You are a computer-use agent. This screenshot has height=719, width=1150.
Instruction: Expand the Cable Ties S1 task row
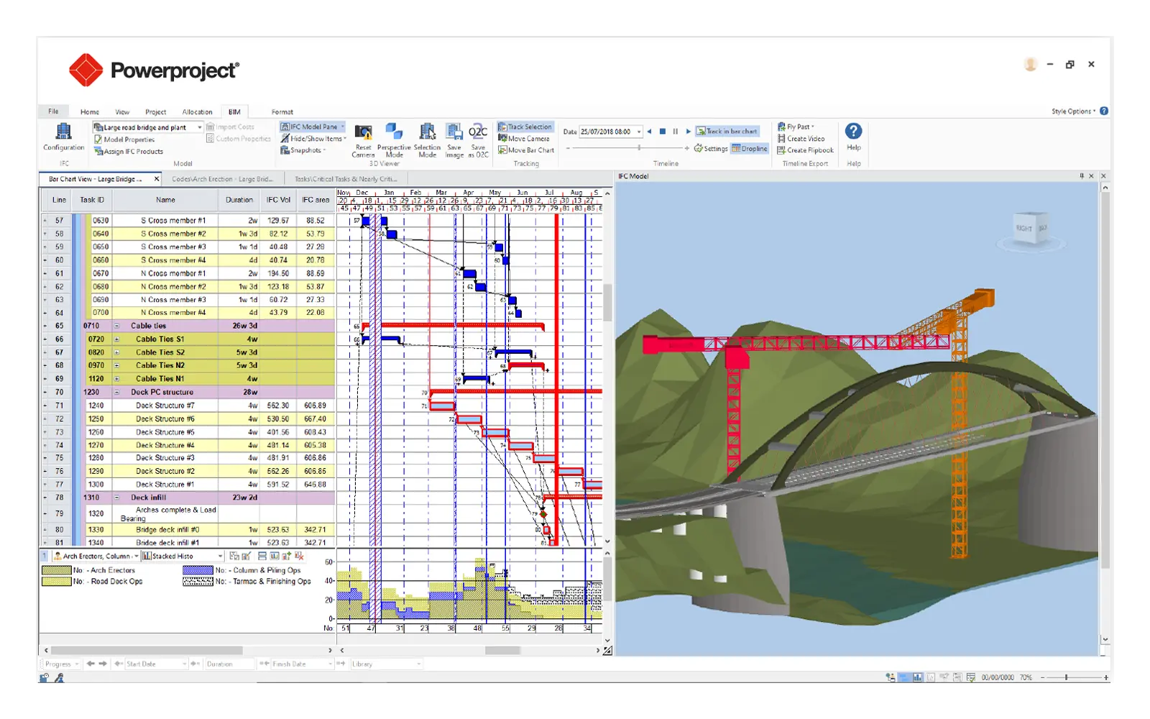pos(117,339)
